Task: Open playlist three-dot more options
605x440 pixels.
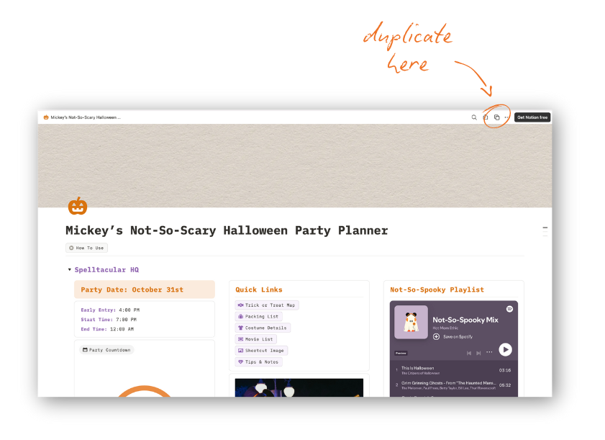Action: click(489, 352)
